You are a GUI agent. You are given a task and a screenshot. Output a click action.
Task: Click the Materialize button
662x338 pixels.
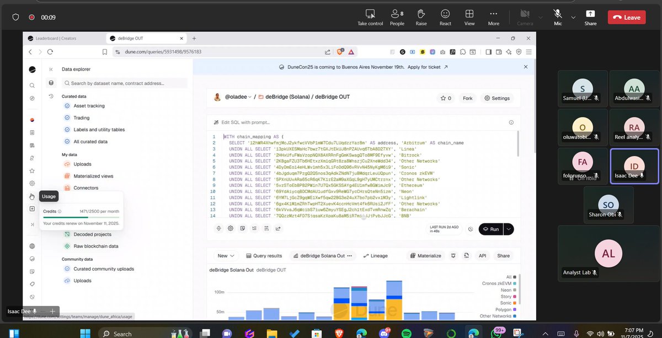tap(426, 256)
